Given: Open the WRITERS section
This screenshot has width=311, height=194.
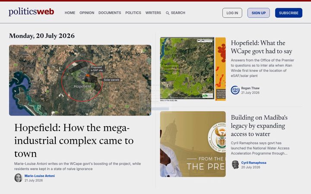Looking at the screenshot, I should [153, 13].
